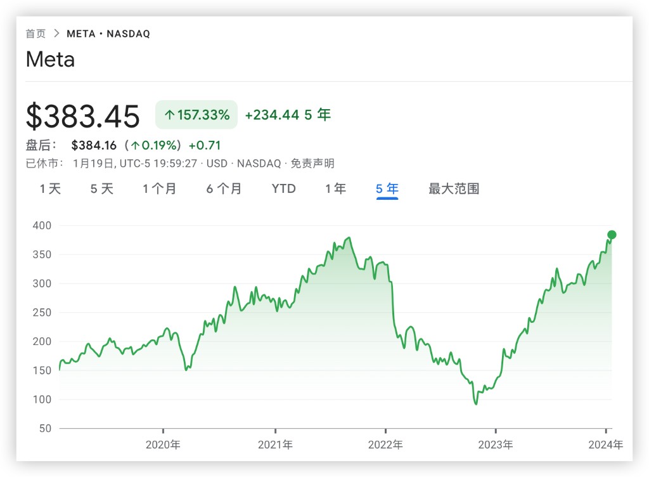Click the 350 y-axis label
Screen dimensions: 649x477
tap(42, 254)
